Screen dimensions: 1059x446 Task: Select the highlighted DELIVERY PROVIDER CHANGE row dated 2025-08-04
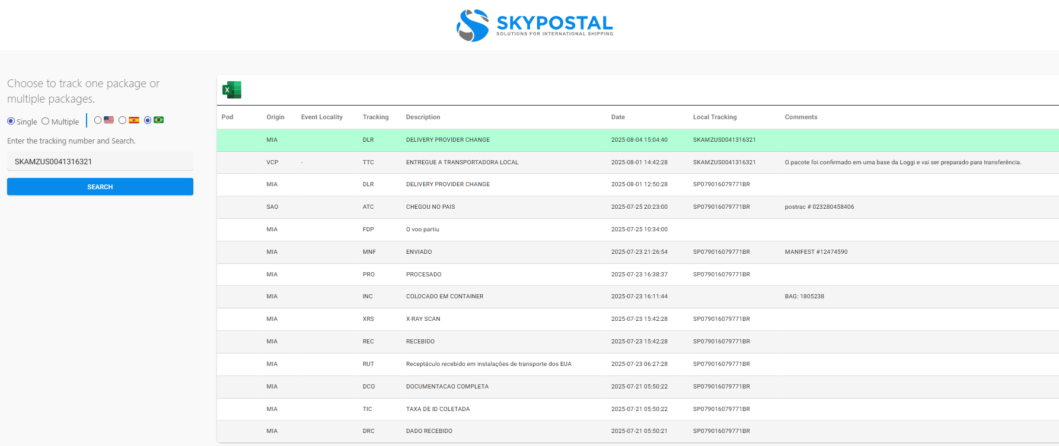pos(637,140)
